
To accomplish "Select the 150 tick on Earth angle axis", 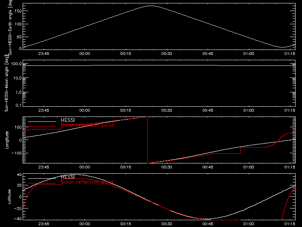I will (x=18, y=11).
